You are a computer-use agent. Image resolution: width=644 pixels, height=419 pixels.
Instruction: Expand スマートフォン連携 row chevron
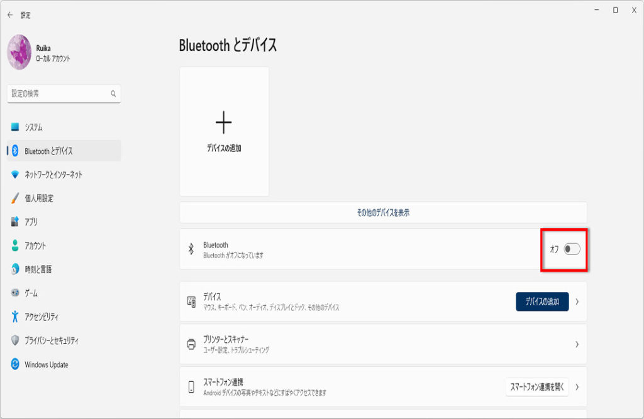point(577,387)
